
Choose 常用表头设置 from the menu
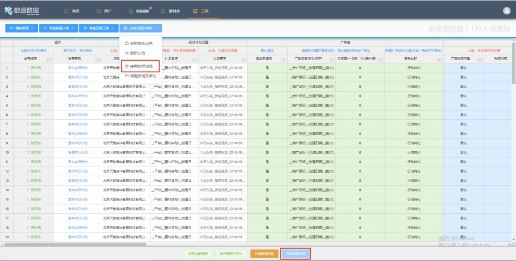(140, 43)
